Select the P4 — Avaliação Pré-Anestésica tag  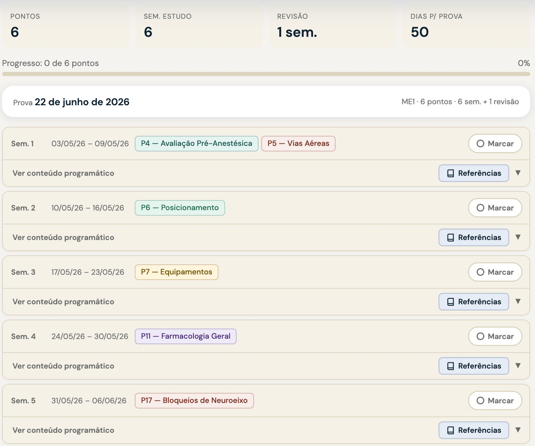197,143
